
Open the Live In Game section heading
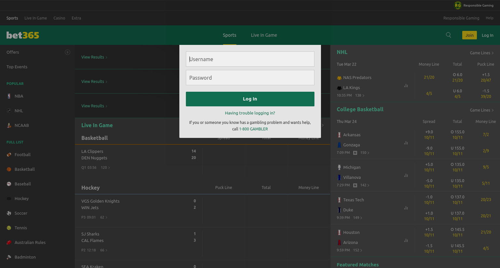[x=97, y=125]
